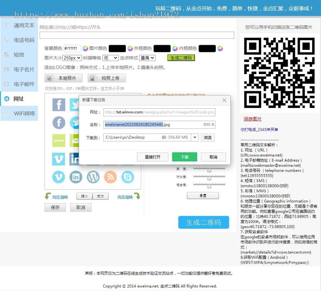Image resolution: width=321 pixels, height=291 pixels.
Task: Click the 饱和度 saturation slider handle
Action: pyautogui.click(x=209, y=186)
